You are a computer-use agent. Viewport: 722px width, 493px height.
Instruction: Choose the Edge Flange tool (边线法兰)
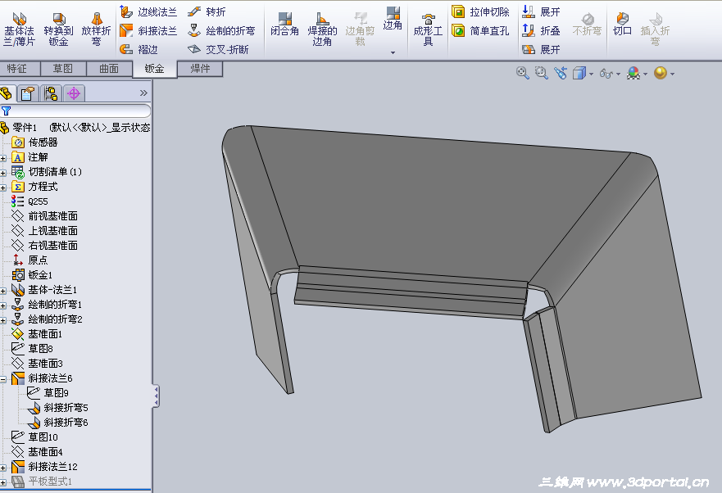tap(148, 11)
